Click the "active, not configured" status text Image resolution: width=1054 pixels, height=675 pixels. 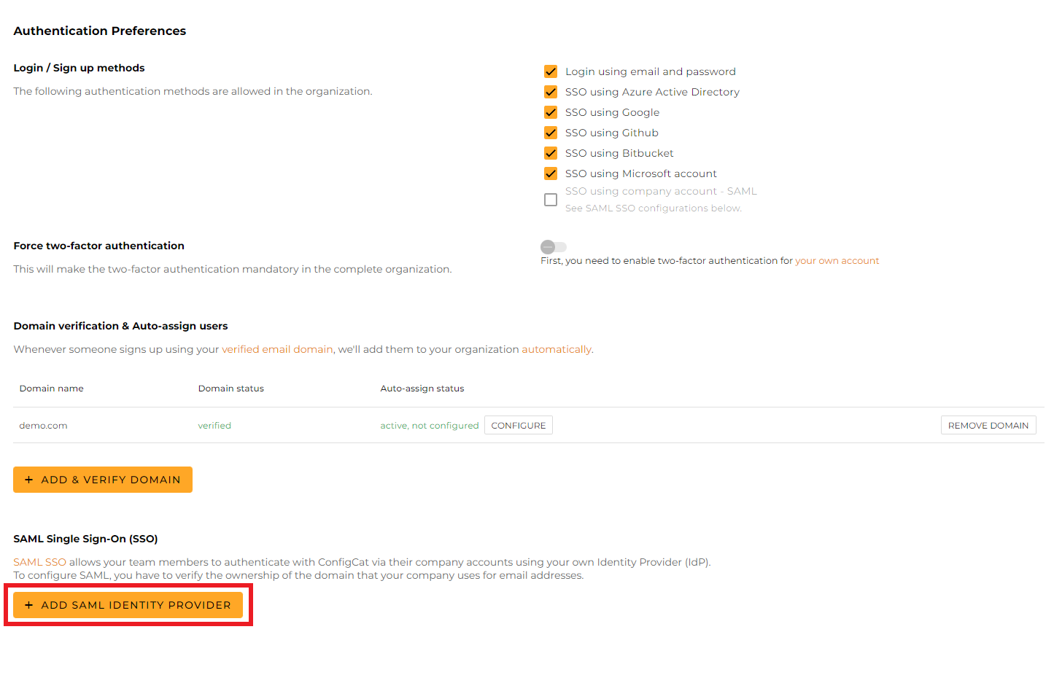pyautogui.click(x=429, y=425)
